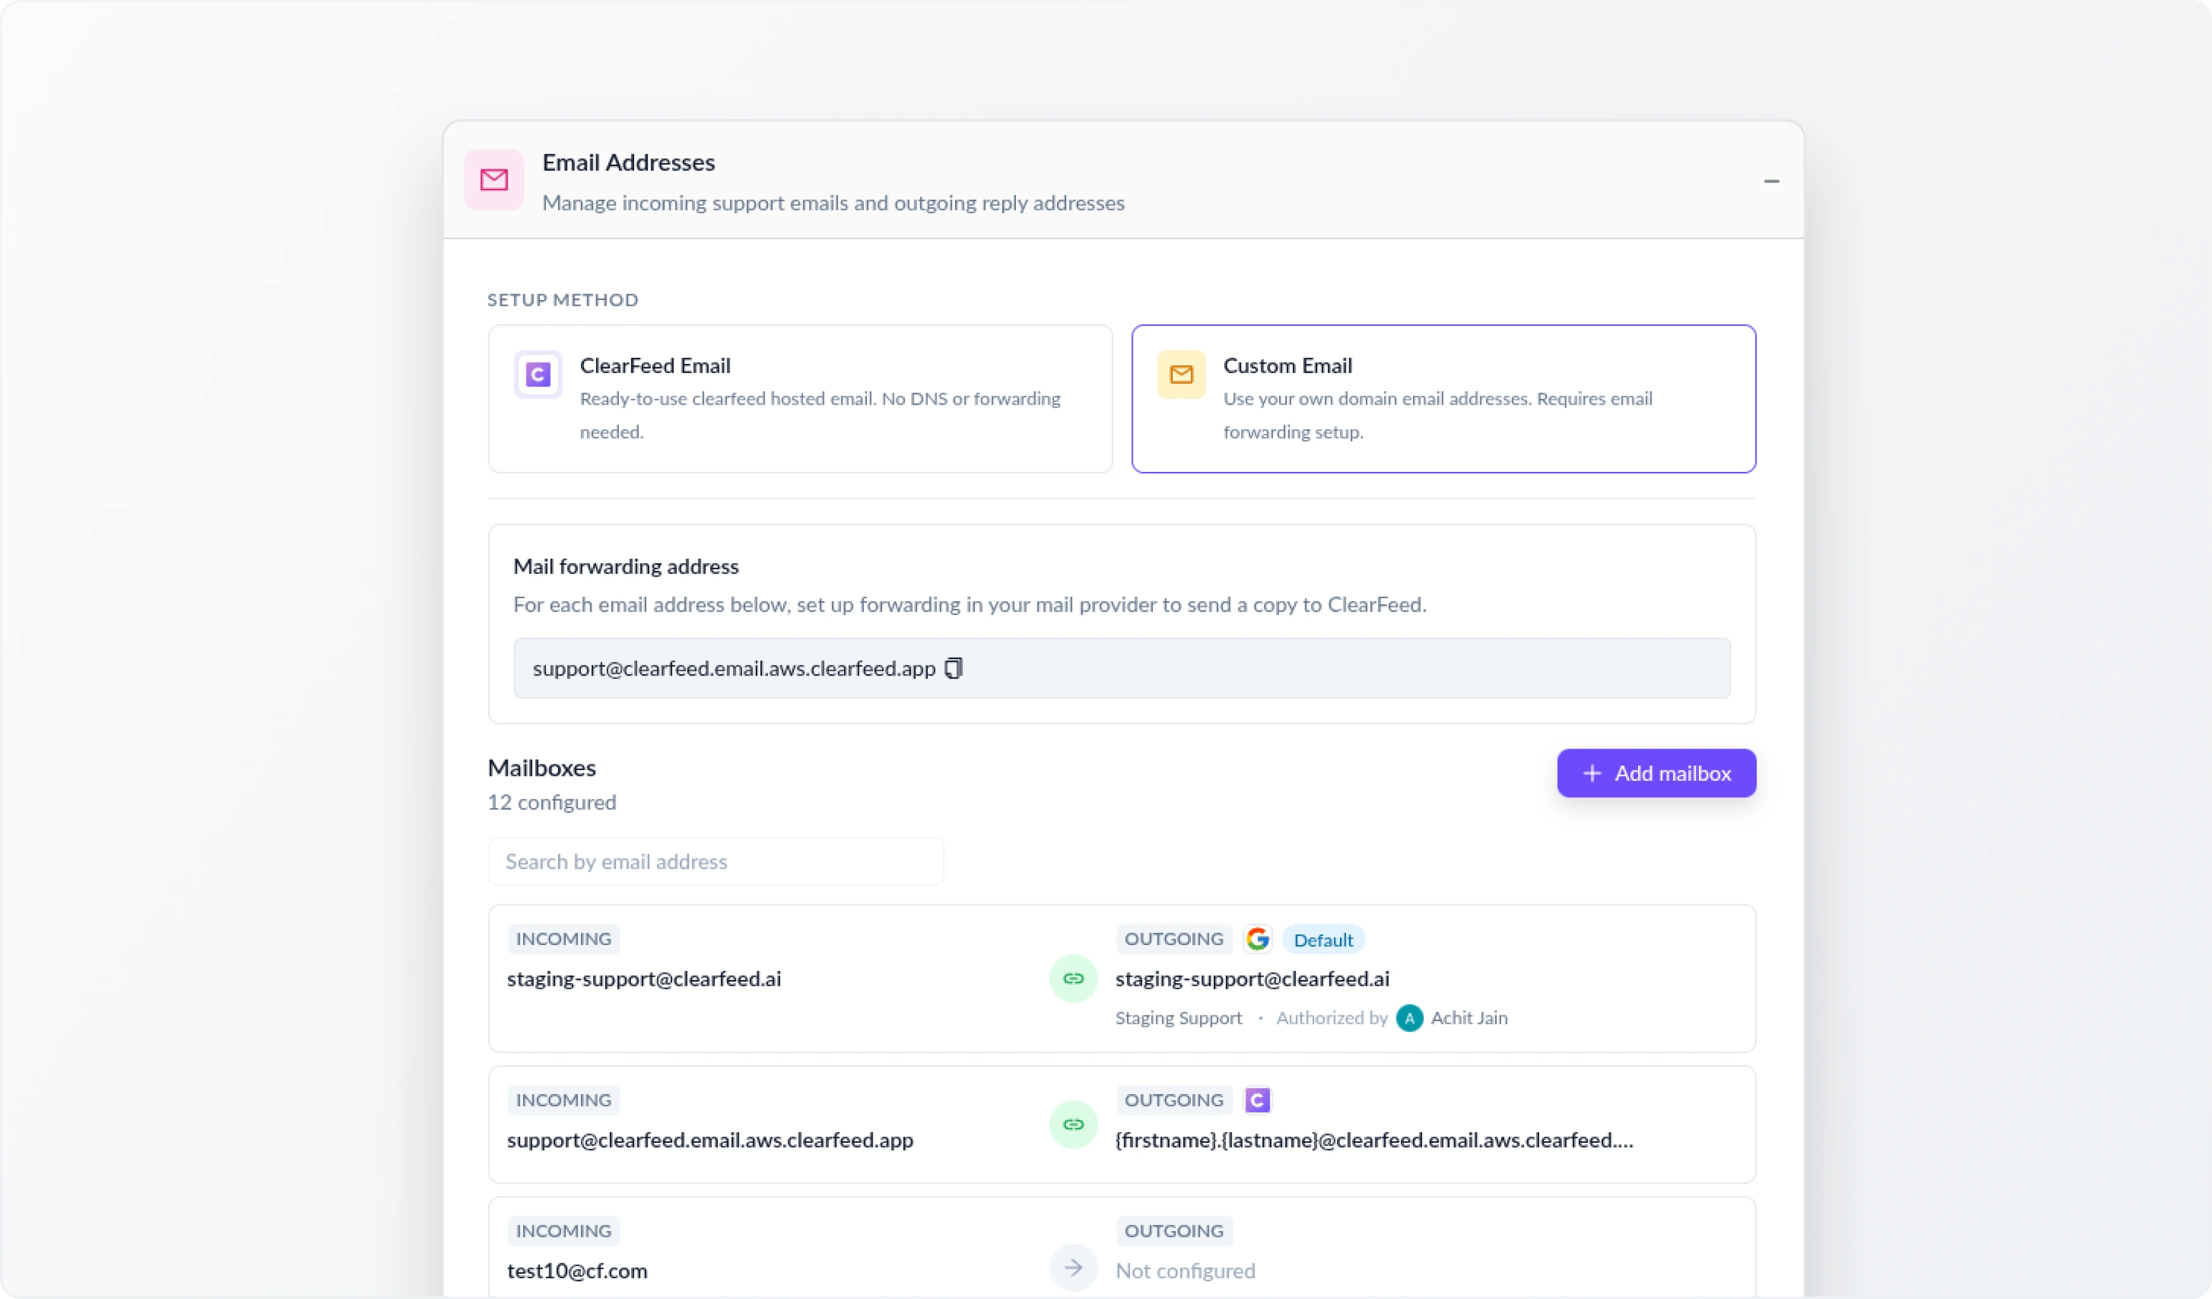Click the yellow Custom Email envelope icon
The width and height of the screenshot is (2212, 1299).
tap(1181, 375)
